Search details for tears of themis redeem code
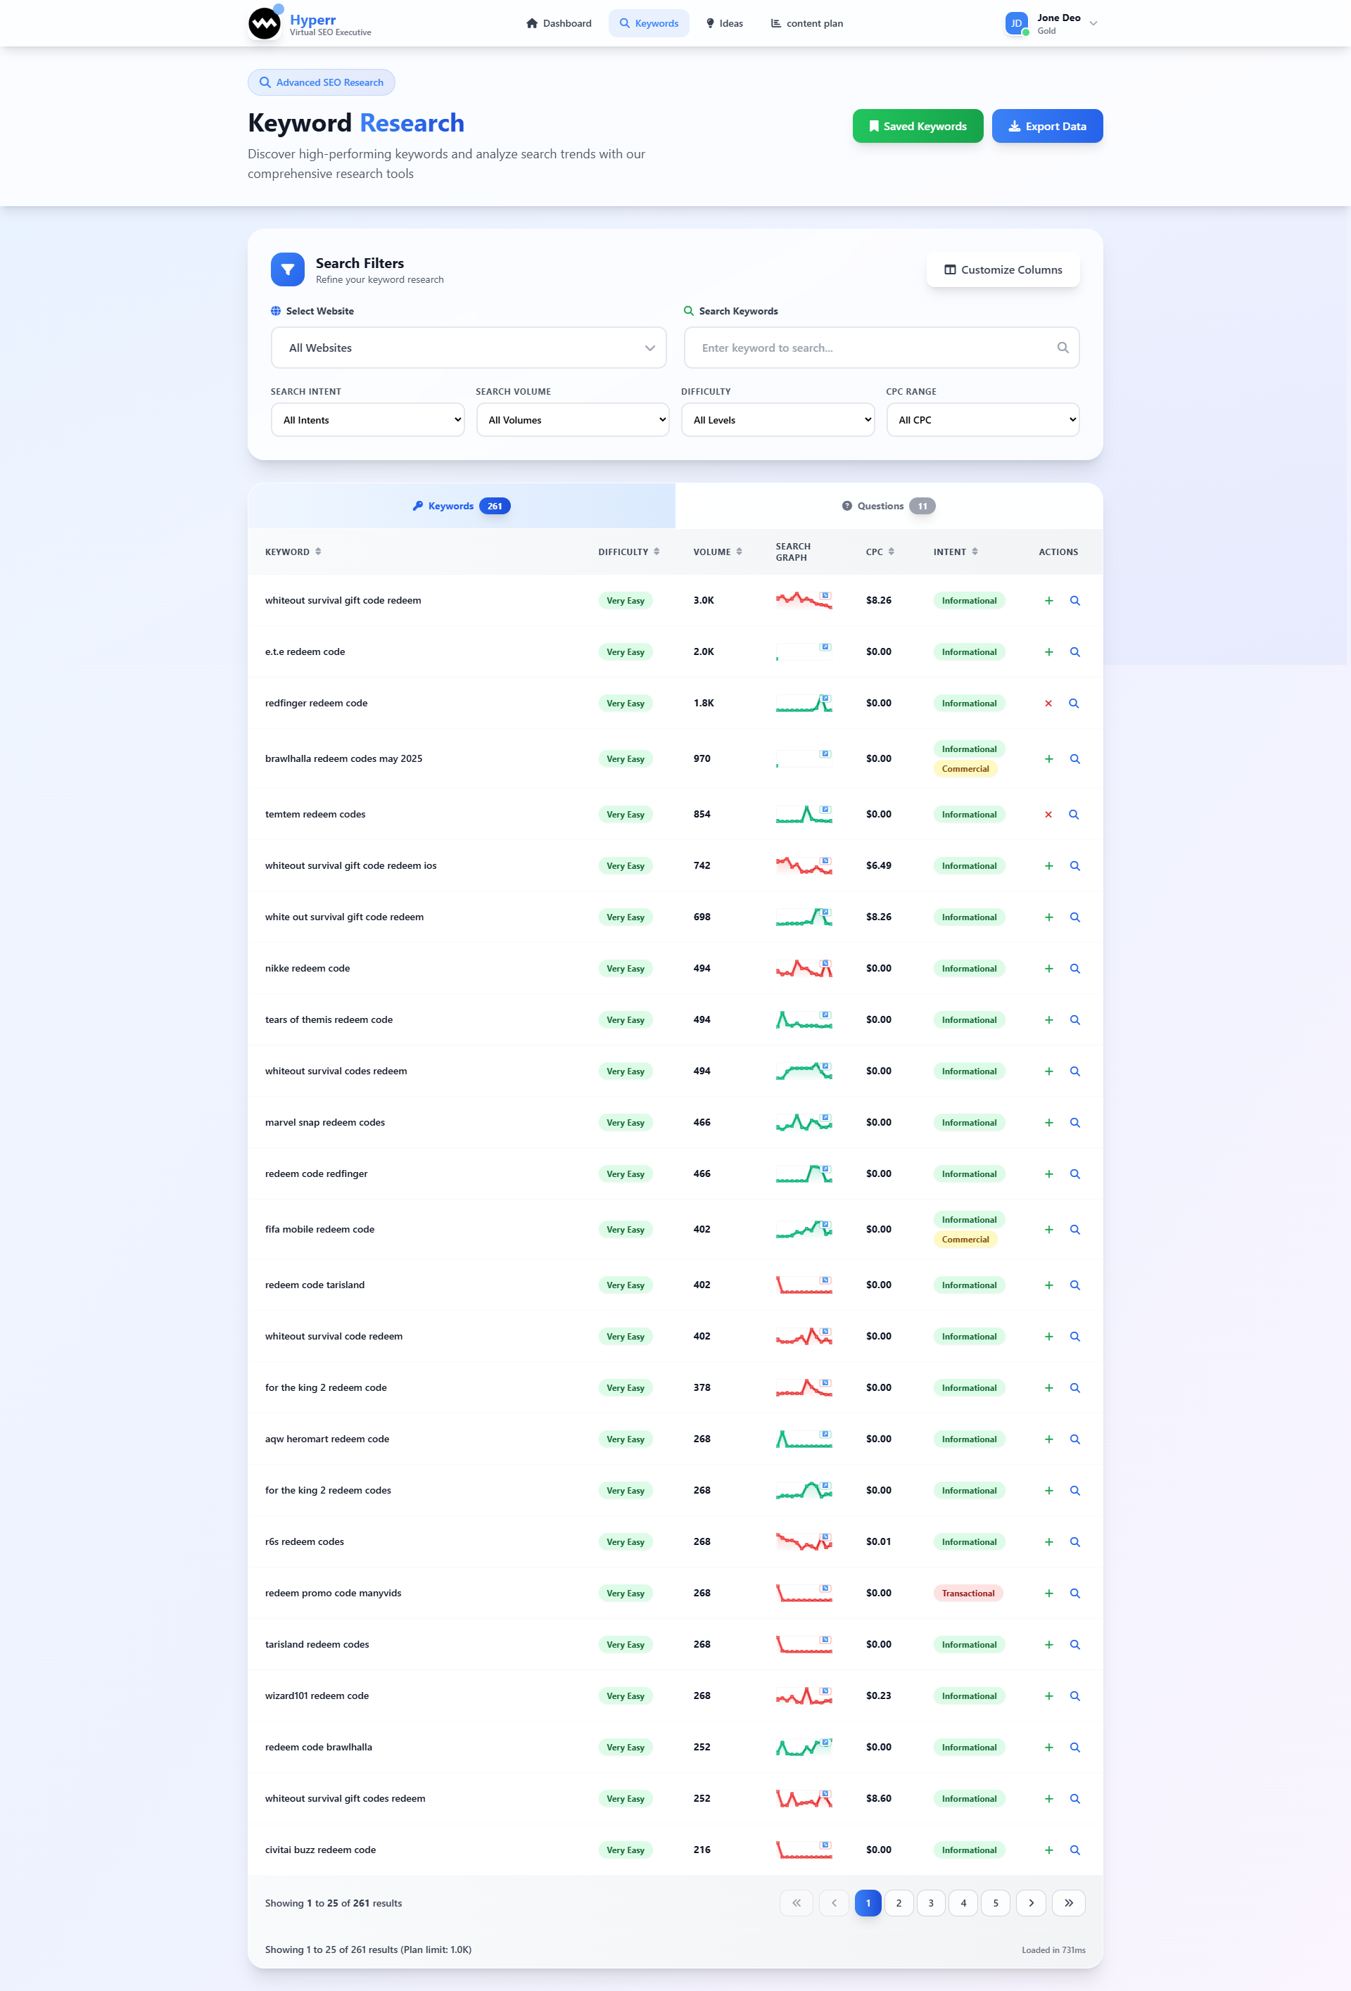The width and height of the screenshot is (1351, 1991). (1074, 1020)
